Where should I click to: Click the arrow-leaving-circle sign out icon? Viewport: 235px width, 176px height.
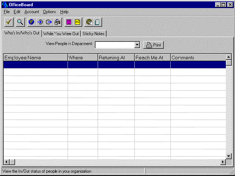click(x=48, y=22)
